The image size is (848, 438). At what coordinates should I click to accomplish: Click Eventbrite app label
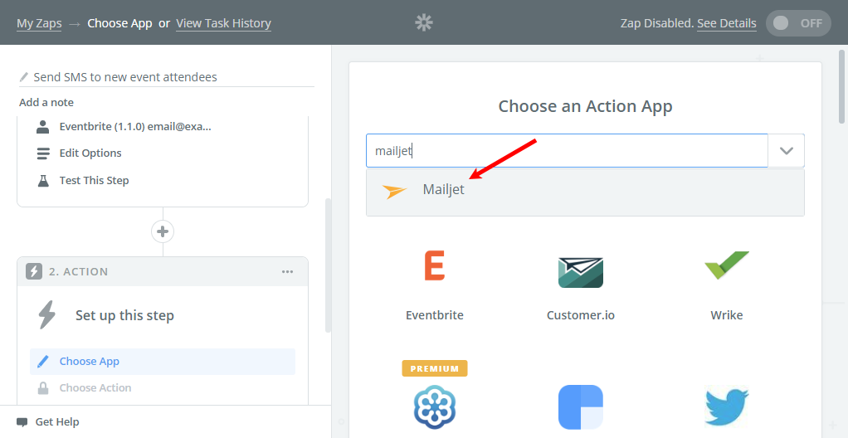pyautogui.click(x=435, y=314)
